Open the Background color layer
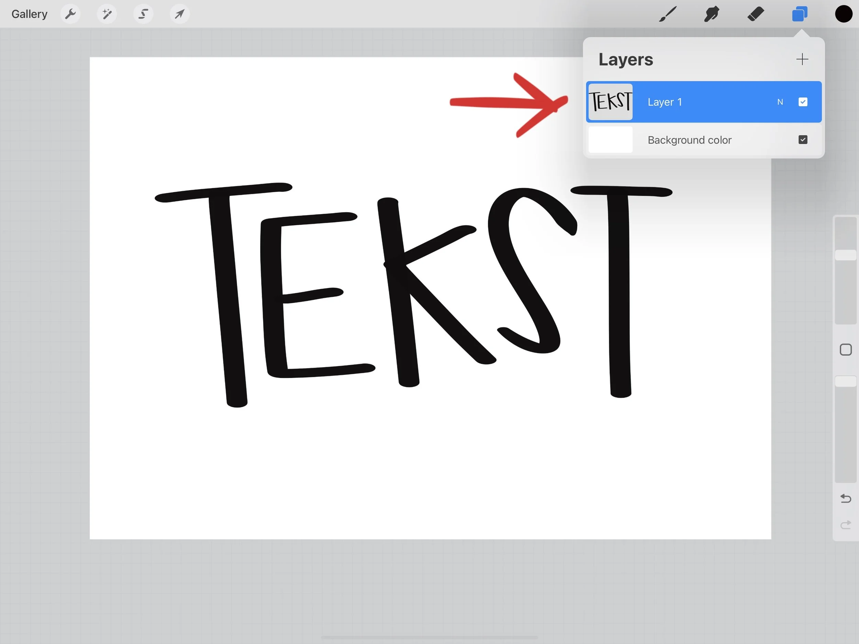The height and width of the screenshot is (644, 859). [704, 140]
